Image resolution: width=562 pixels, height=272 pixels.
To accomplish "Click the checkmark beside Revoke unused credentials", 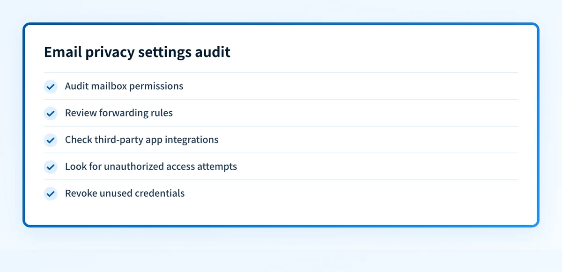I will [51, 193].
